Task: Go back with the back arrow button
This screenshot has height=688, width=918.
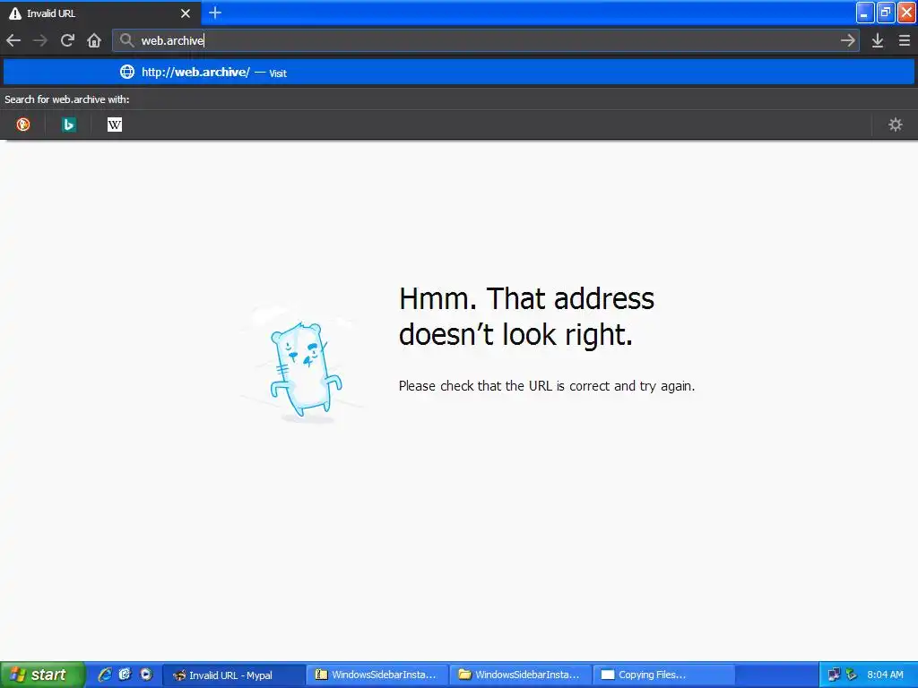Action: 13,40
